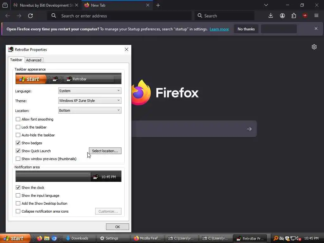Open the list all tabs chevron
324x243 pixels.
pyautogui.click(x=266, y=5)
